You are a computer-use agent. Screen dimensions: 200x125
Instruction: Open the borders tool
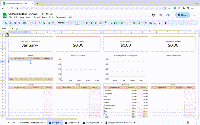coord(111,23)
